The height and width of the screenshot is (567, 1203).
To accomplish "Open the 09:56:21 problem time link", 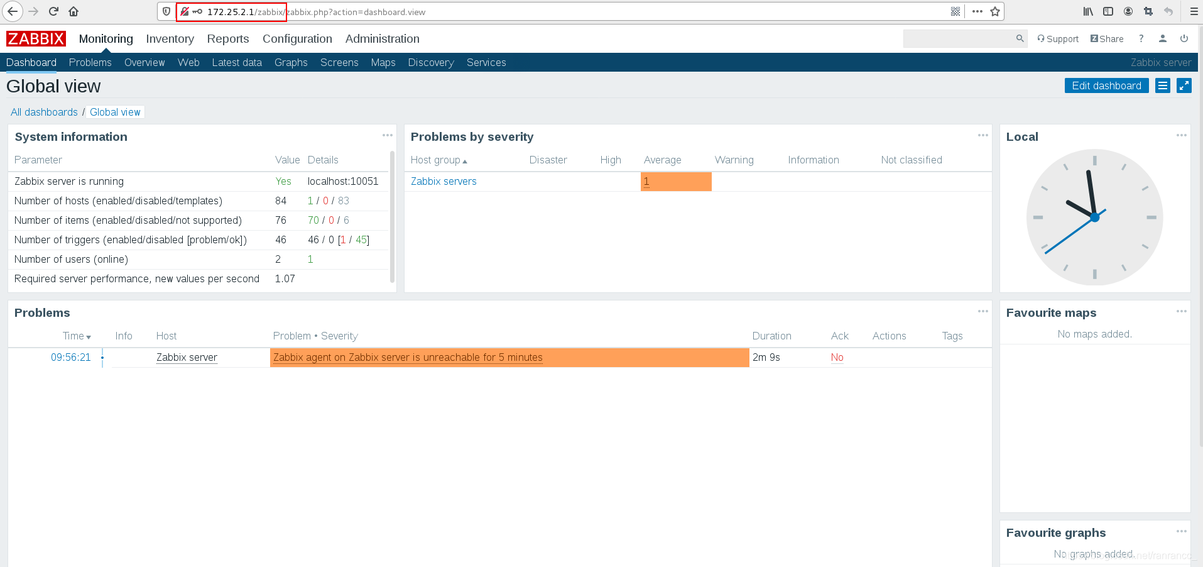I will [71, 357].
